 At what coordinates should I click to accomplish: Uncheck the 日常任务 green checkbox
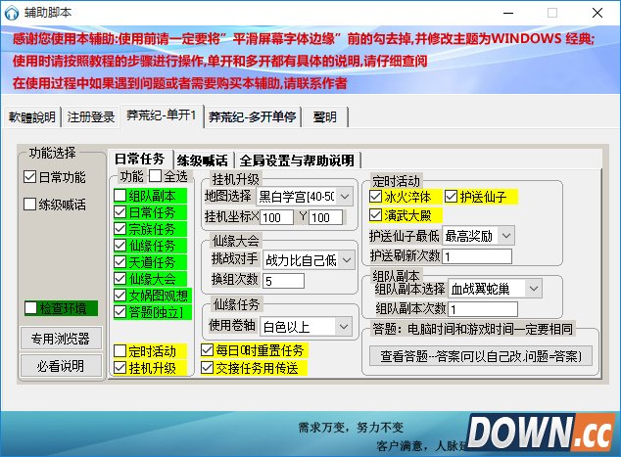120,212
